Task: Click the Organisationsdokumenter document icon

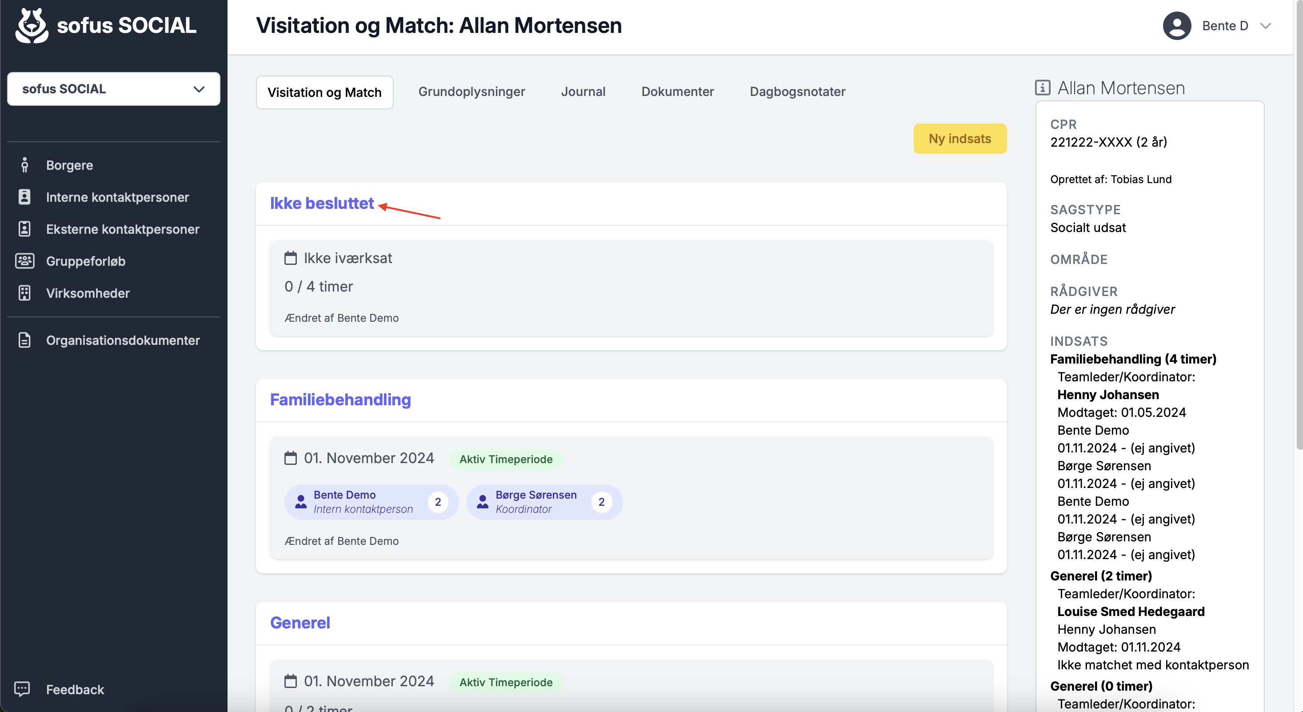Action: (24, 340)
